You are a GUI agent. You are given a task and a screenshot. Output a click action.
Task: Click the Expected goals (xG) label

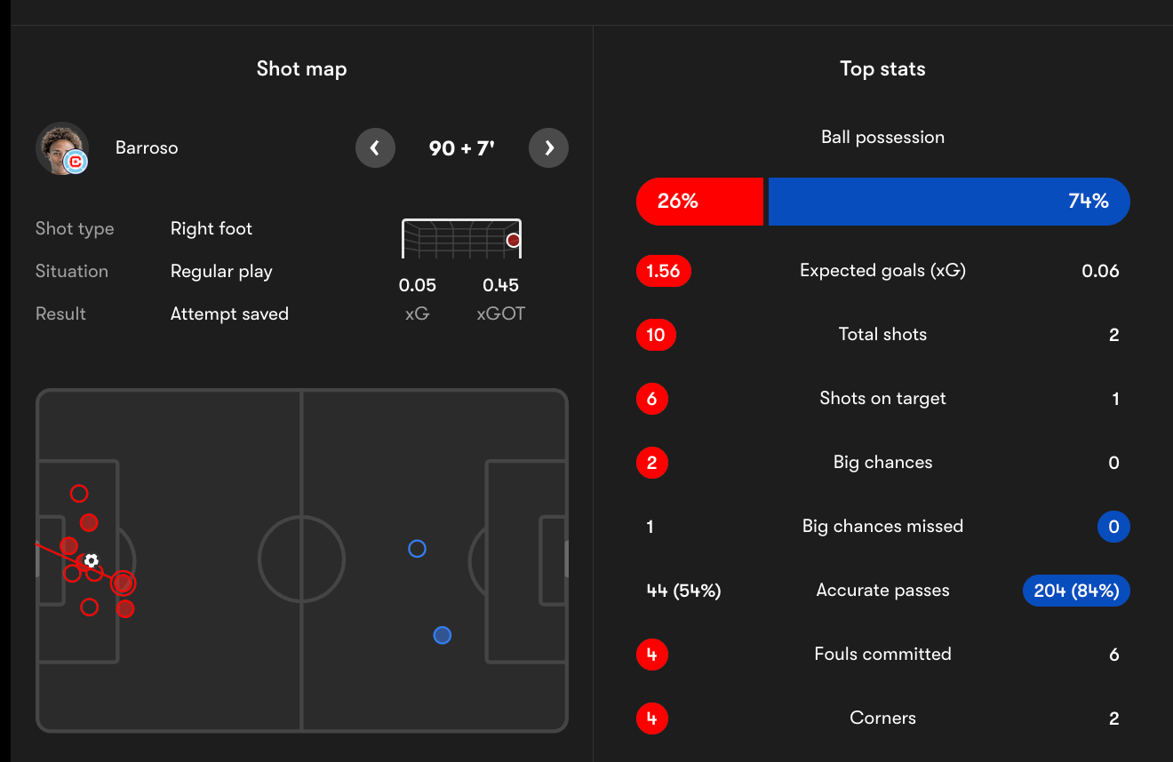click(x=882, y=271)
